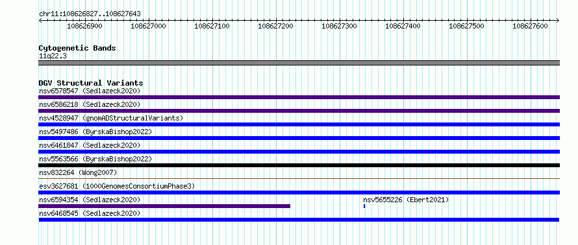Click the chr11:108626827..108627643 region label
This screenshot has height=245, width=578.
(90, 14)
